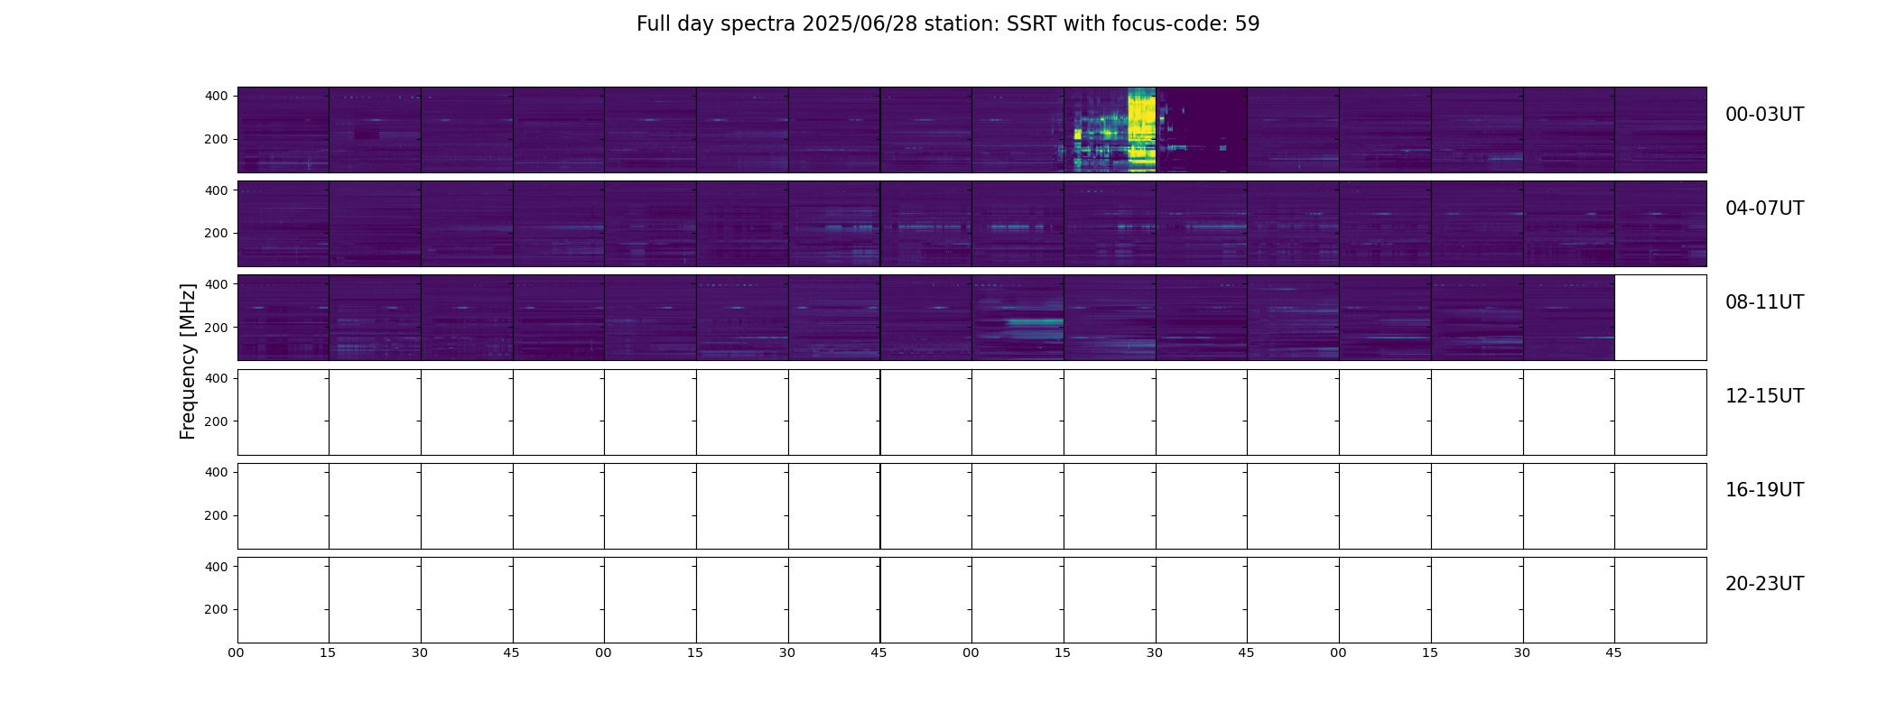Click the plot title mentioning station SSRT

pos(948,24)
